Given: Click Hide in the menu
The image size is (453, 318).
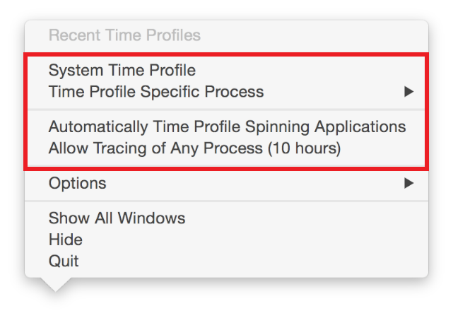Looking at the screenshot, I should point(66,240).
